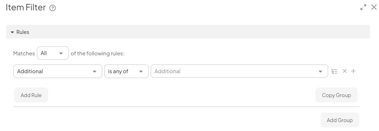Remove the Additional rule with the X icon
The width and height of the screenshot is (379, 131).
point(345,71)
